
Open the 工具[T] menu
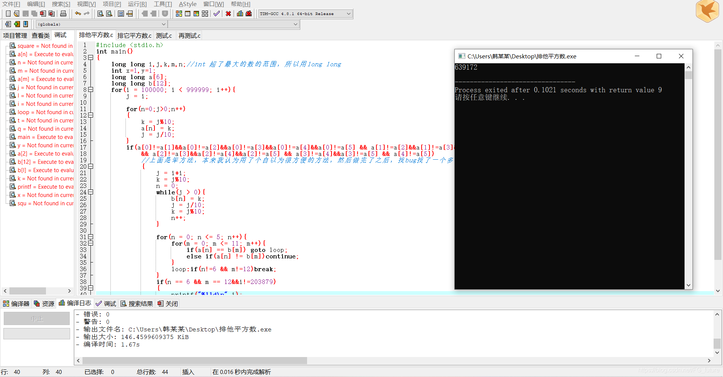click(163, 4)
